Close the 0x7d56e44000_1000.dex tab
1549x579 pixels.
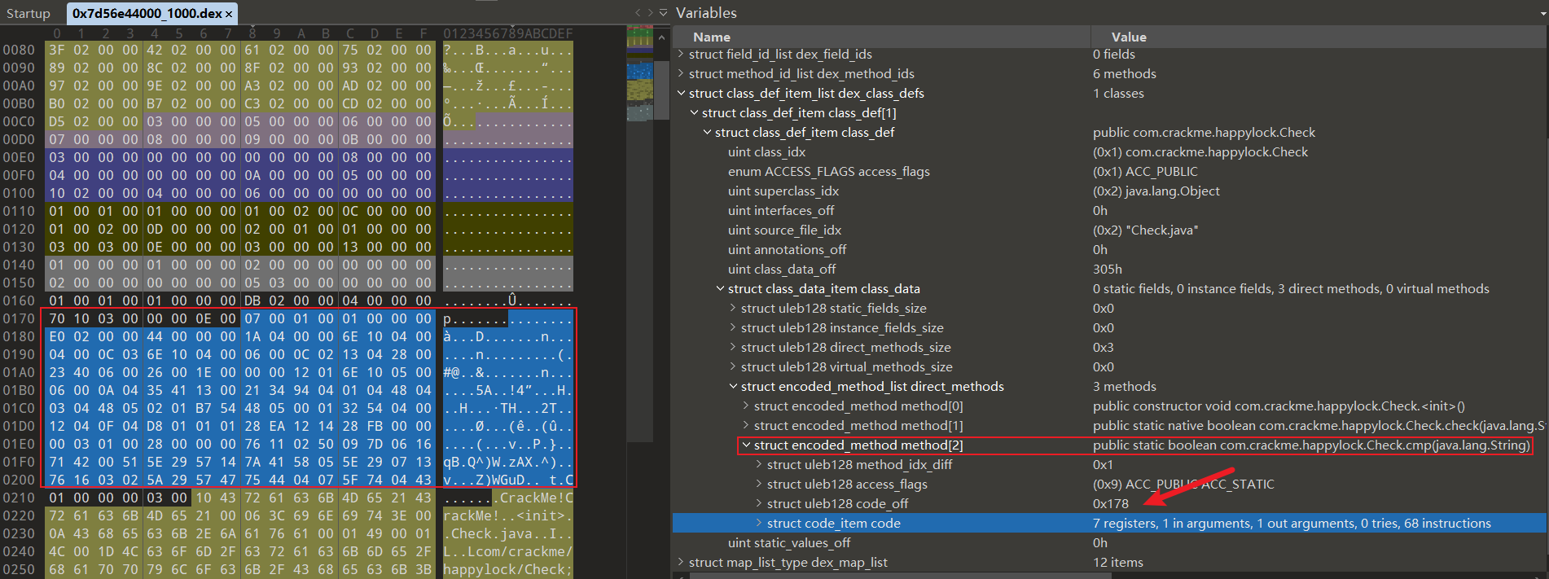click(229, 14)
